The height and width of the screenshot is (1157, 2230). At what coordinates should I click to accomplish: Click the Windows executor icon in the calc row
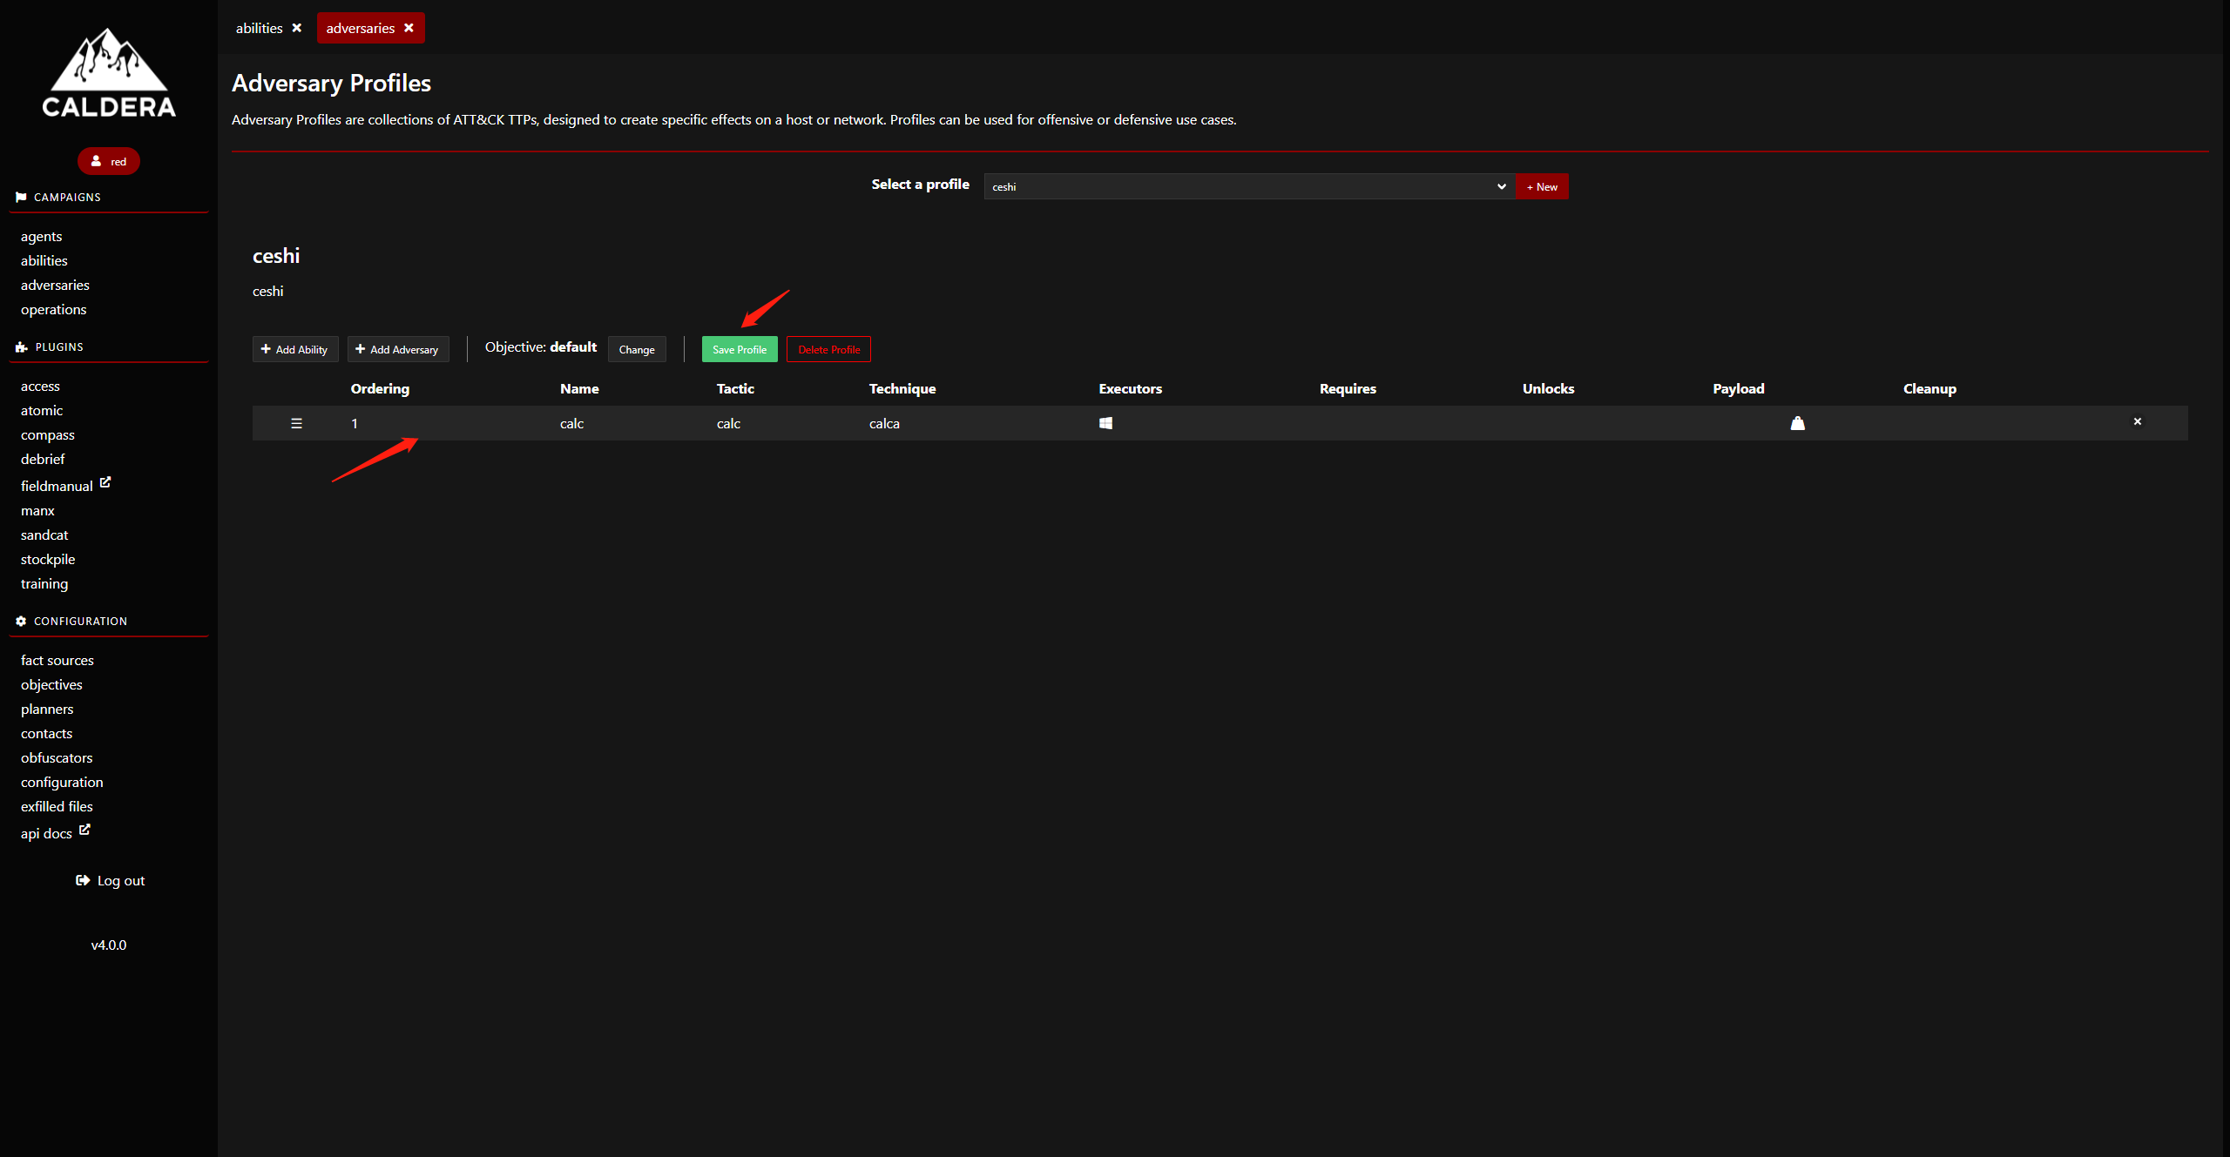tap(1106, 423)
